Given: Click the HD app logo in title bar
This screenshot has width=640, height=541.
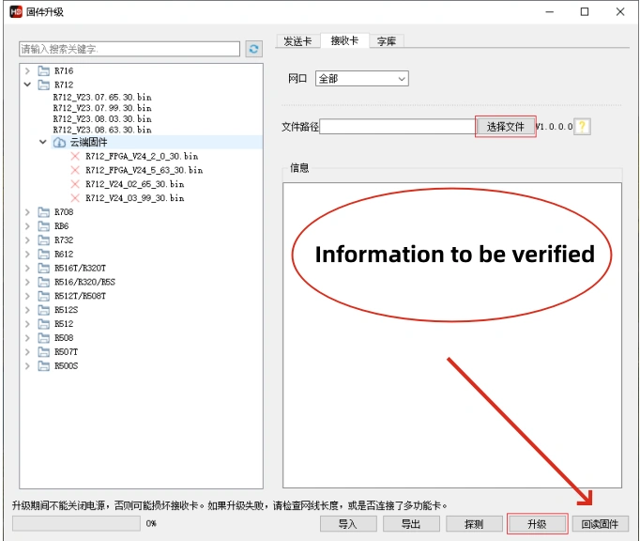Looking at the screenshot, I should pyautogui.click(x=16, y=12).
